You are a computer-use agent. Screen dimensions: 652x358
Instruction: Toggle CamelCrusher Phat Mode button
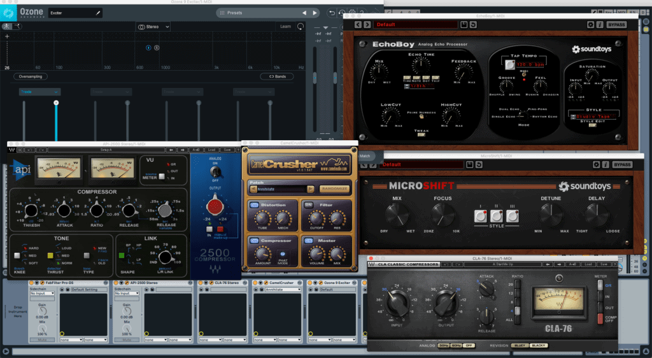(x=283, y=254)
